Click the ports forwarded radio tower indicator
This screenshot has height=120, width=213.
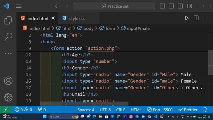42,110
